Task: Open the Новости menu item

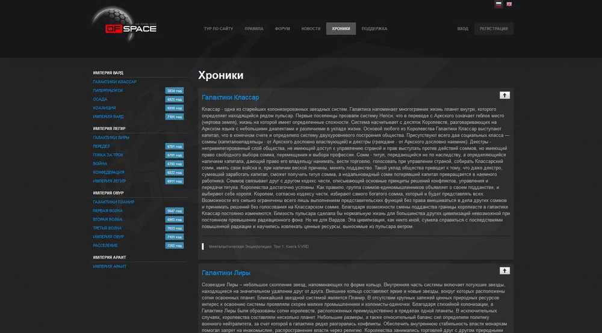Action: [311, 29]
